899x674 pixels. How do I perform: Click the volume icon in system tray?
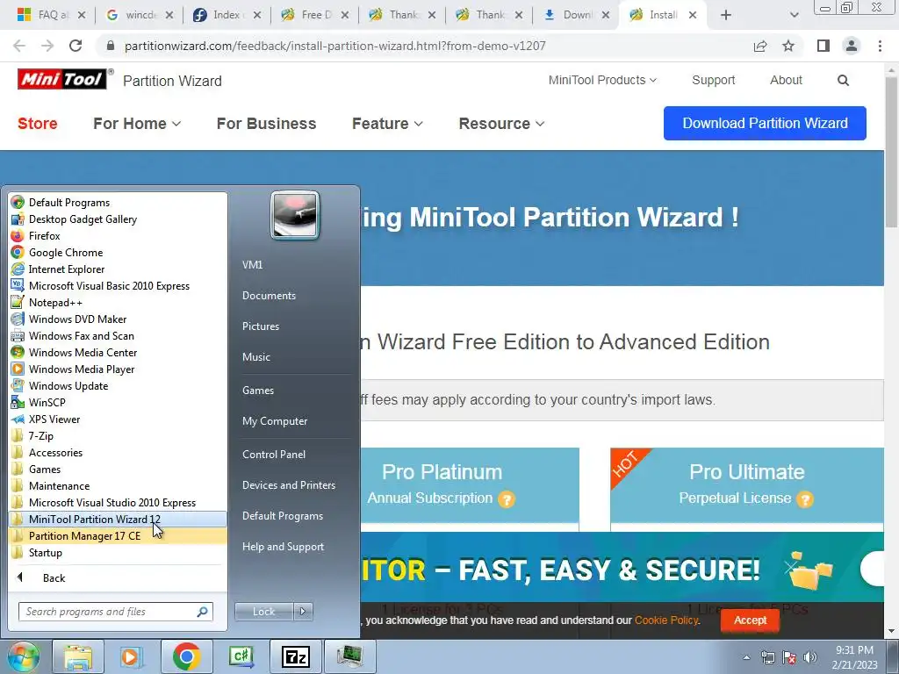click(x=810, y=657)
